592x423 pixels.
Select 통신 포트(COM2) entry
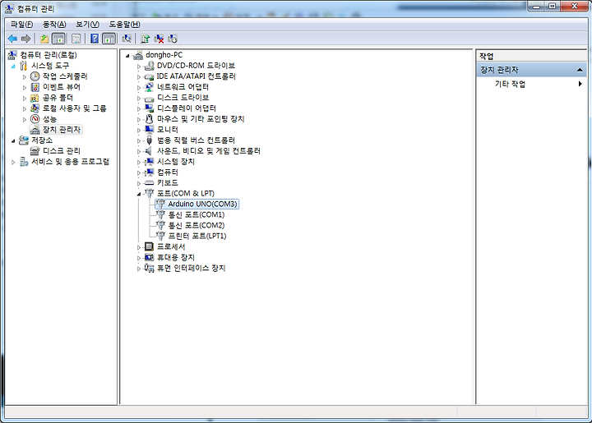pyautogui.click(x=197, y=225)
